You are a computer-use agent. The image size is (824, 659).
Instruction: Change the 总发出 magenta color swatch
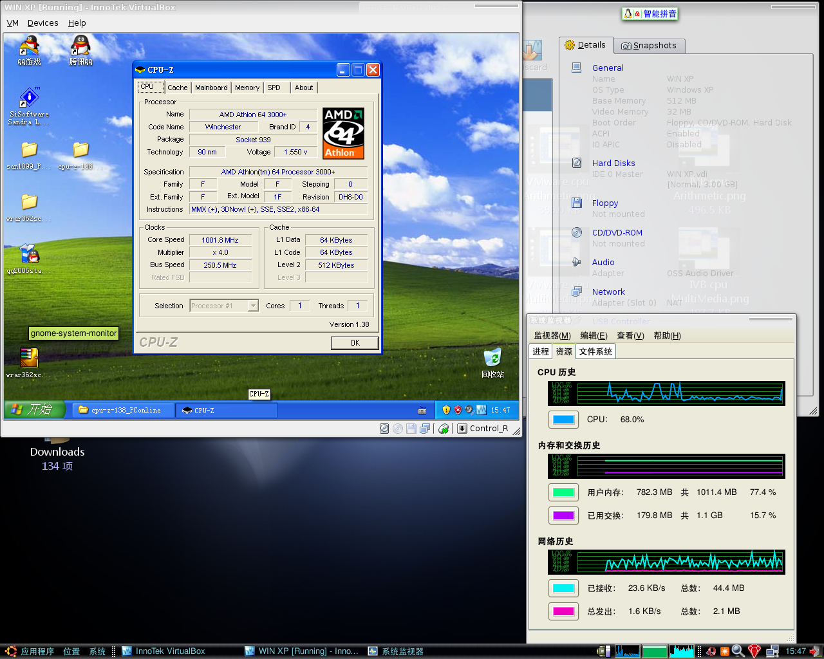[563, 611]
